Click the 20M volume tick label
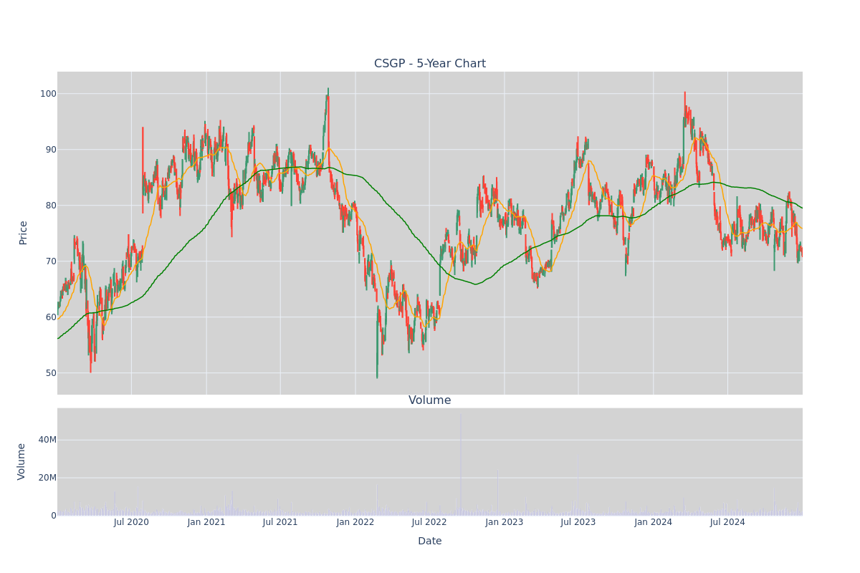Image resolution: width=860 pixels, height=573 pixels. (48, 478)
